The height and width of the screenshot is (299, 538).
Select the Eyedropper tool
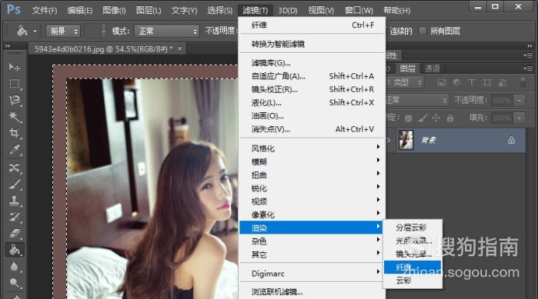[14, 149]
